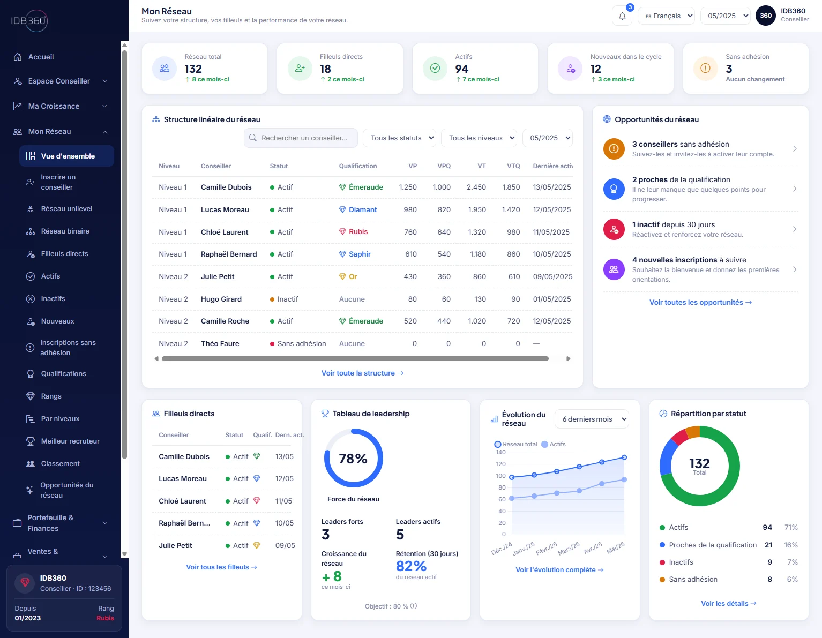Viewport: 822px width, 638px height.
Task: Open the 05/2025 dropdown in structure table
Action: pyautogui.click(x=548, y=138)
